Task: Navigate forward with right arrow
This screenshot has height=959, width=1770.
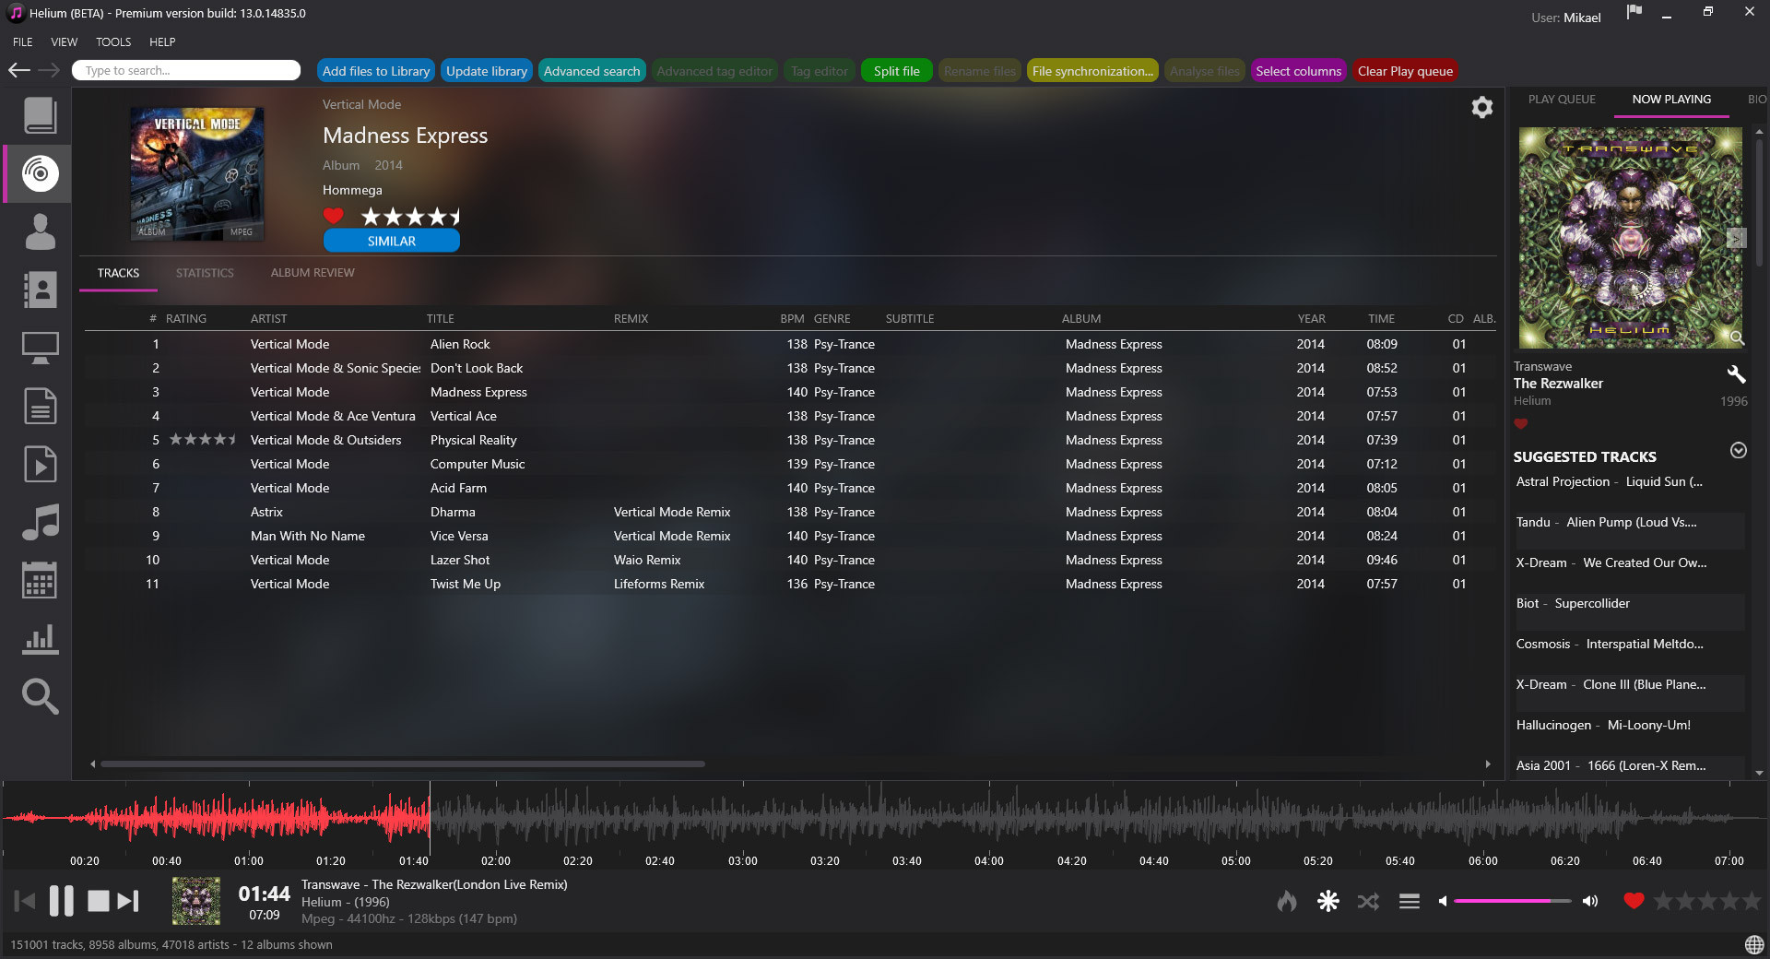Action: tap(50, 70)
